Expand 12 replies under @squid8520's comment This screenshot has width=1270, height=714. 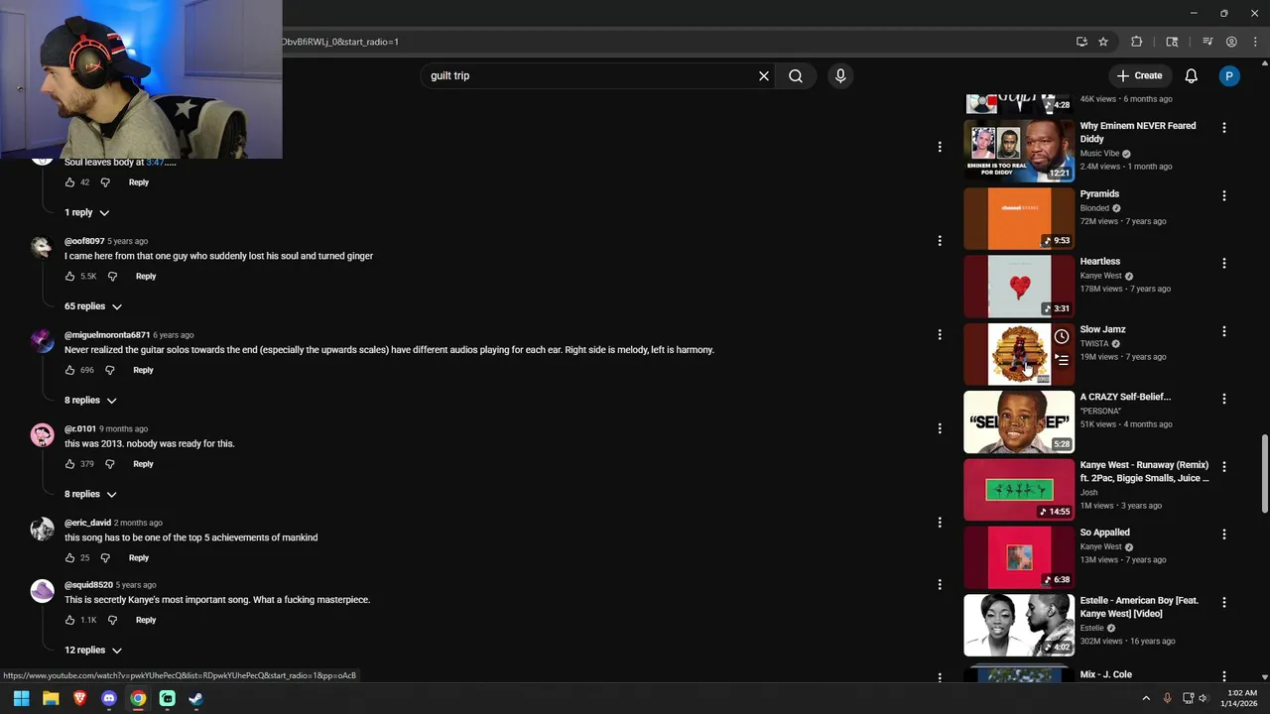(93, 651)
